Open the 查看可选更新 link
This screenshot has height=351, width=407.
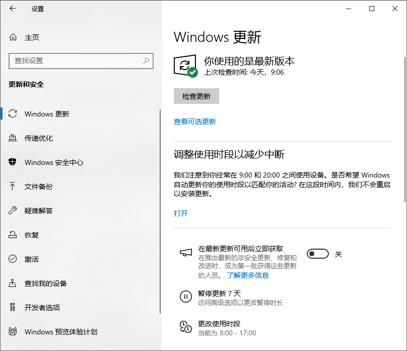[x=194, y=122]
